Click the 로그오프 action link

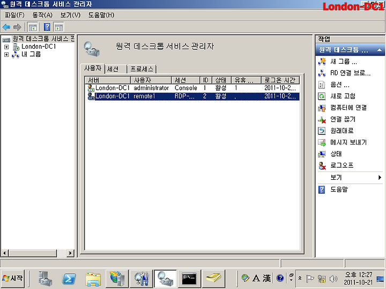point(342,165)
